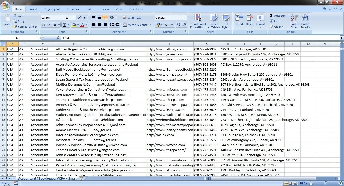The height and width of the screenshot is (186, 344).
Task: Click the AutoSum button
Action: pyautogui.click(x=280, y=16)
